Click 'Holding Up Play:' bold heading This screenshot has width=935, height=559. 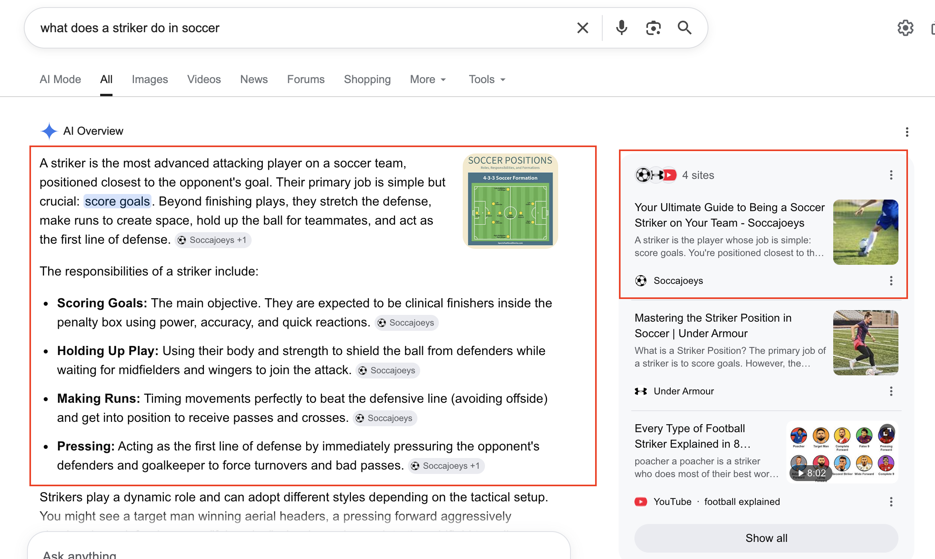pyautogui.click(x=108, y=351)
